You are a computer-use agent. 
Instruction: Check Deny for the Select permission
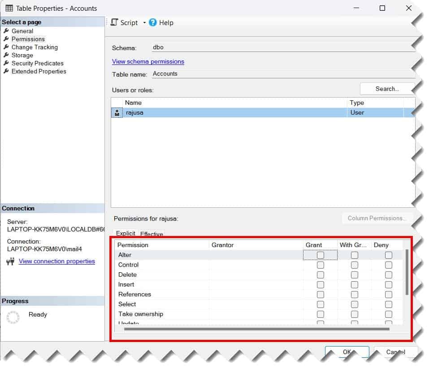[x=388, y=304]
